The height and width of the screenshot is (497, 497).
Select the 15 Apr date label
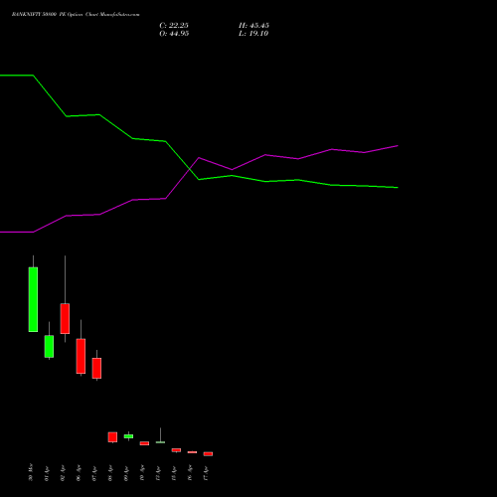[174, 473]
